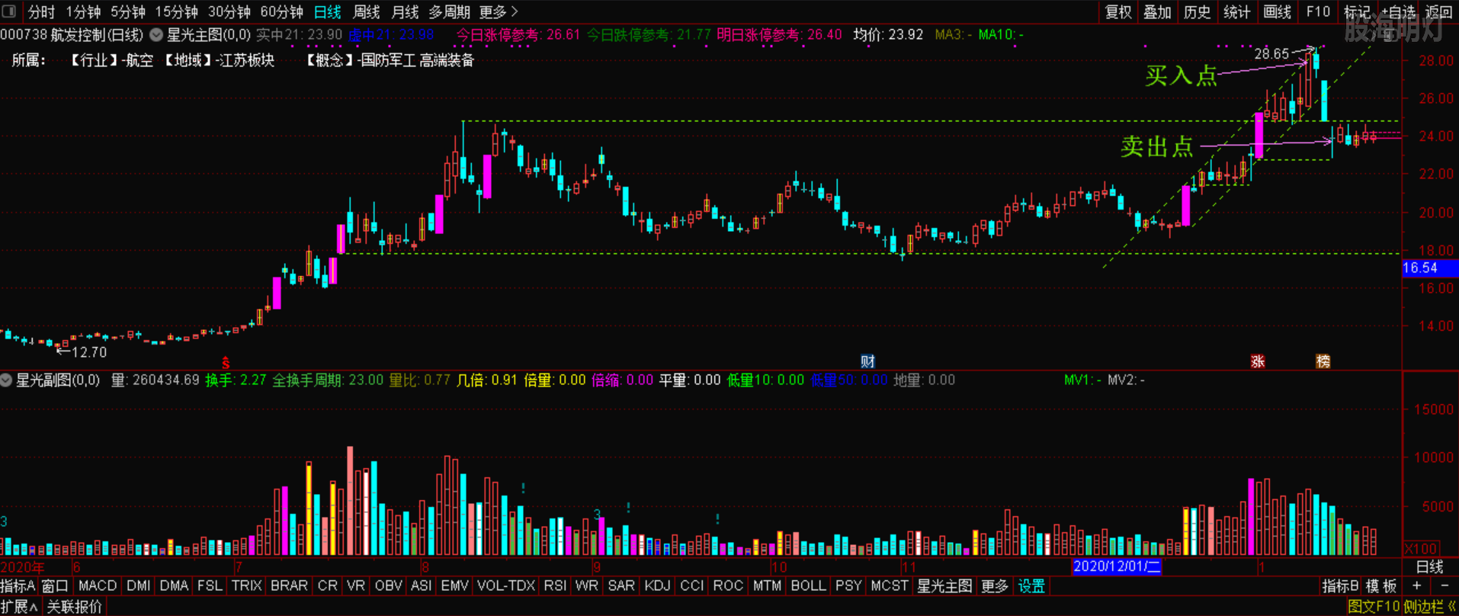Select the MCST indicator
Screen dimensions: 1459x616
pos(889,586)
